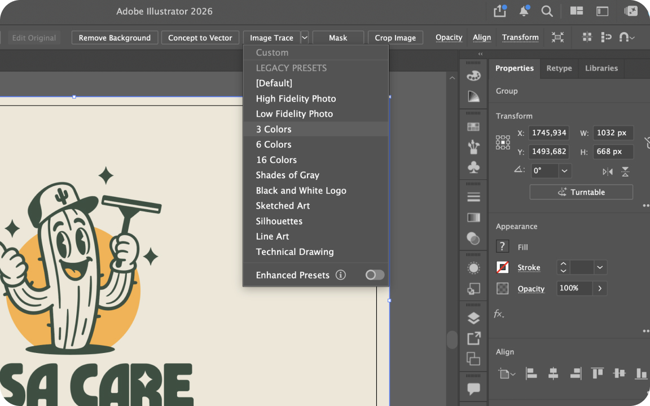The height and width of the screenshot is (406, 650).
Task: Choose Black and White Logo preset
Action: tap(316, 191)
